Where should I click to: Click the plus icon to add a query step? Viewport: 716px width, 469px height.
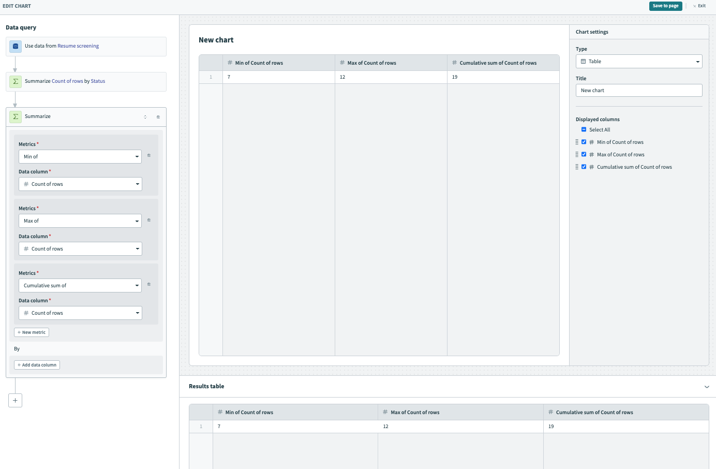point(15,400)
